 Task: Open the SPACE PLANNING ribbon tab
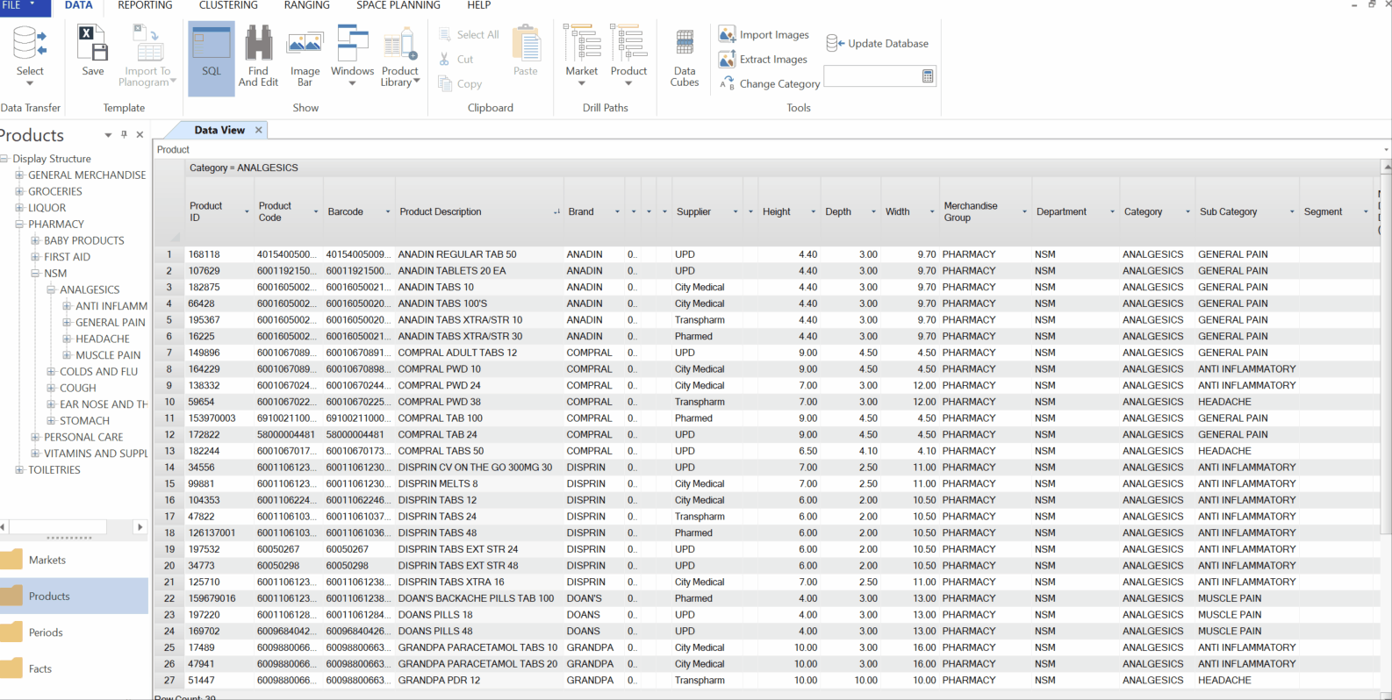(x=398, y=5)
